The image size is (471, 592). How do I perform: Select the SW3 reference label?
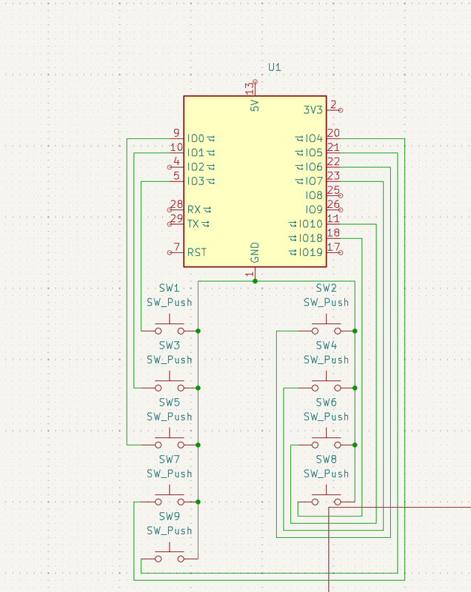click(x=169, y=346)
